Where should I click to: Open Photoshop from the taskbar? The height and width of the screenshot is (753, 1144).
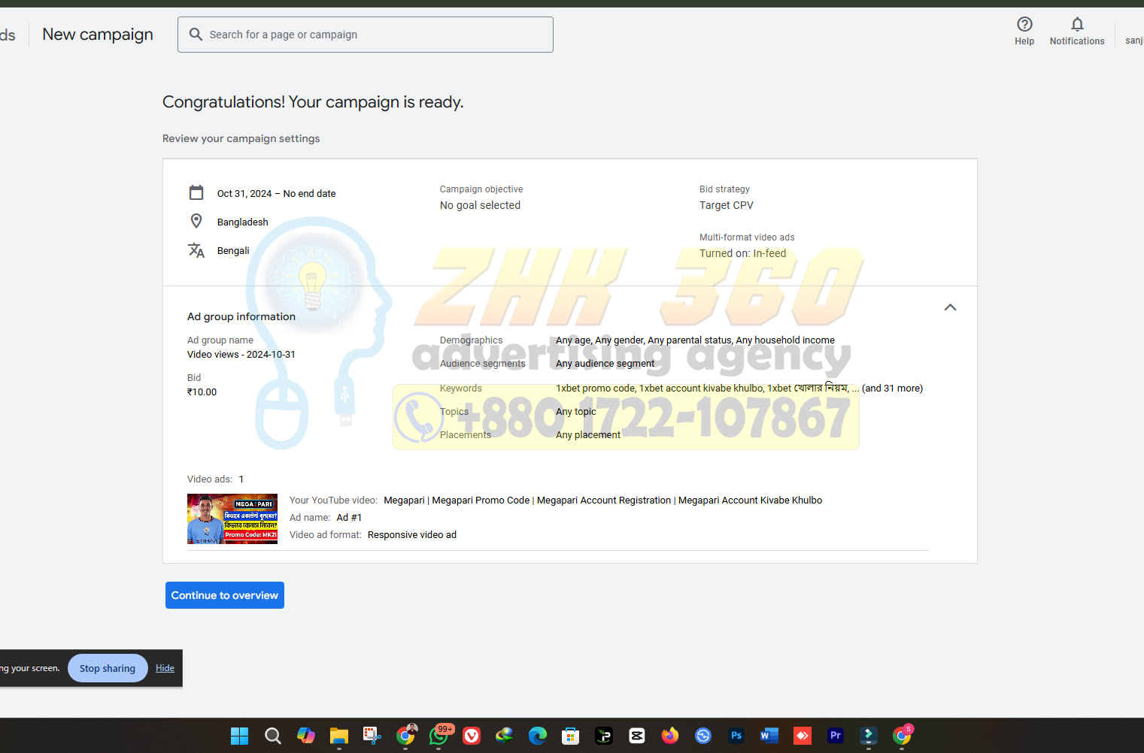736,736
